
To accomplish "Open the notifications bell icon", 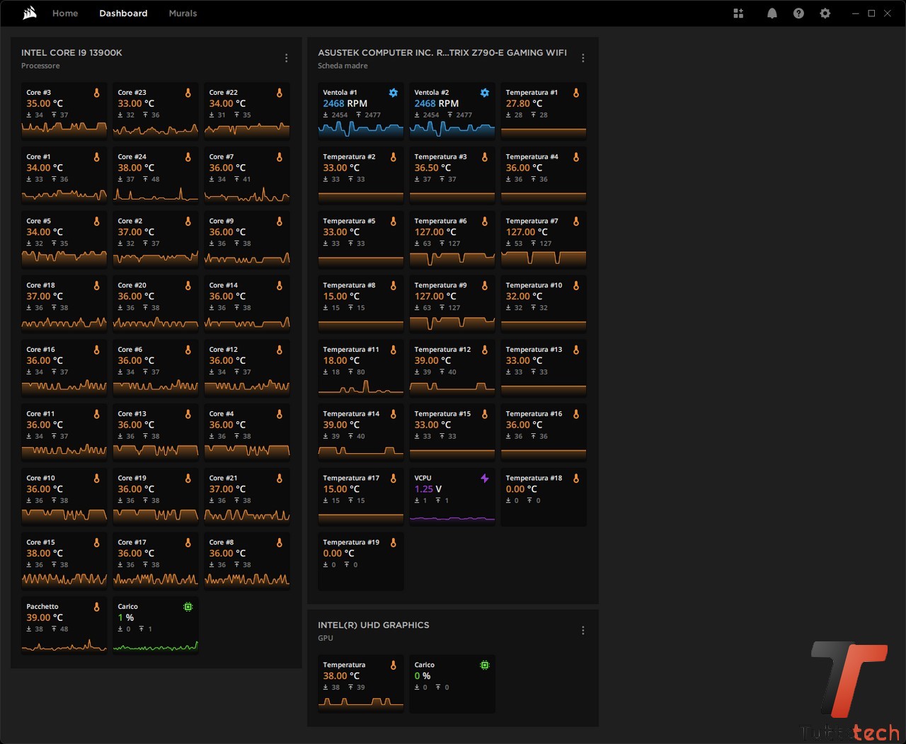I will (772, 13).
